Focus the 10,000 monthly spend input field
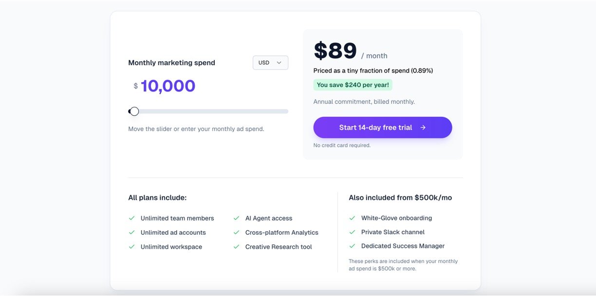The width and height of the screenshot is (596, 296). pos(168,86)
